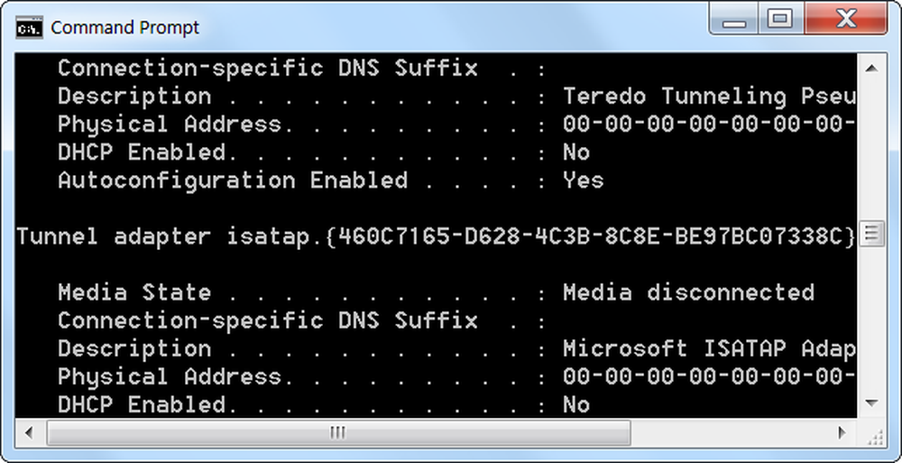The height and width of the screenshot is (463, 902).
Task: Maximize the Command Prompt window
Action: 780,20
